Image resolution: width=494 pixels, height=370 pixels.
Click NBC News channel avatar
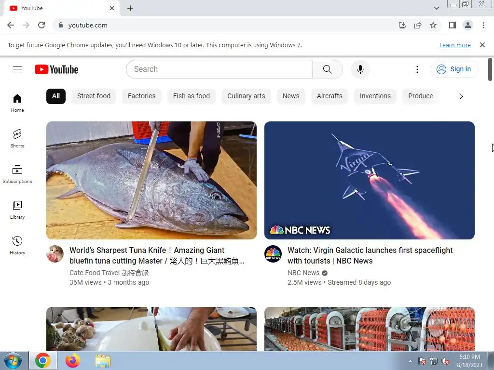tap(273, 254)
